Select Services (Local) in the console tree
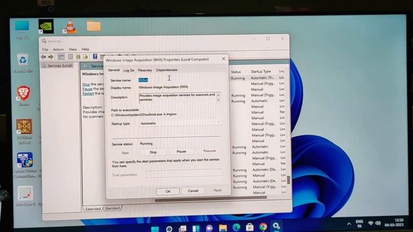The image size is (413, 232). (60, 66)
